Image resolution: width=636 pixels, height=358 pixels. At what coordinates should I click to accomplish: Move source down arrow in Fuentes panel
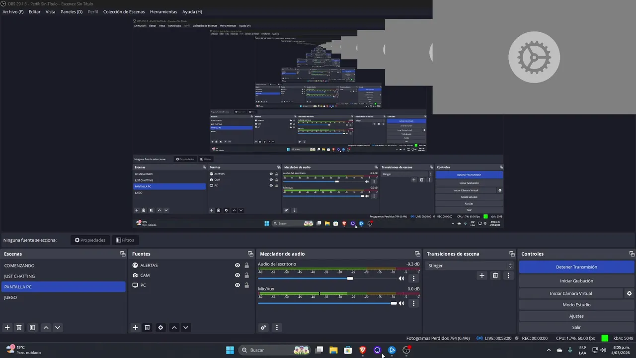coord(186,328)
